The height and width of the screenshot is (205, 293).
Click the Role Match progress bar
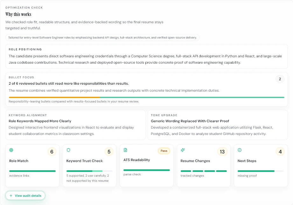(x=32, y=171)
